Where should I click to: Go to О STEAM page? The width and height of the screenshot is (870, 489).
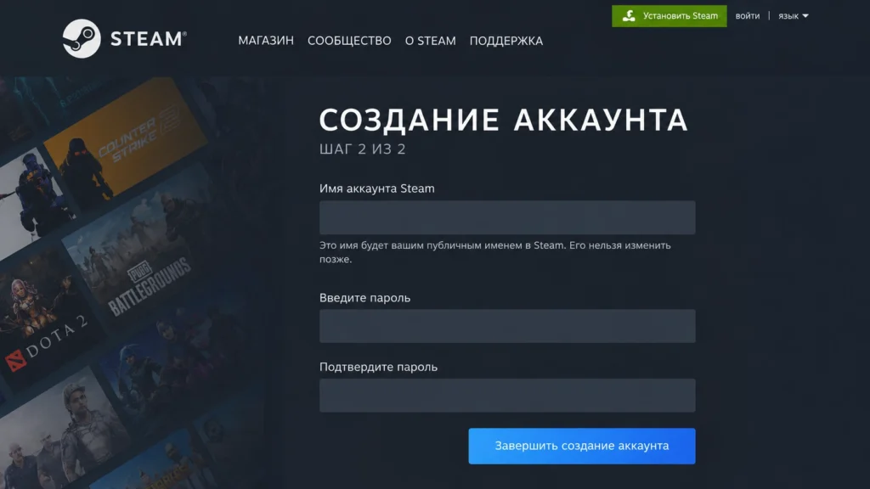tap(430, 41)
